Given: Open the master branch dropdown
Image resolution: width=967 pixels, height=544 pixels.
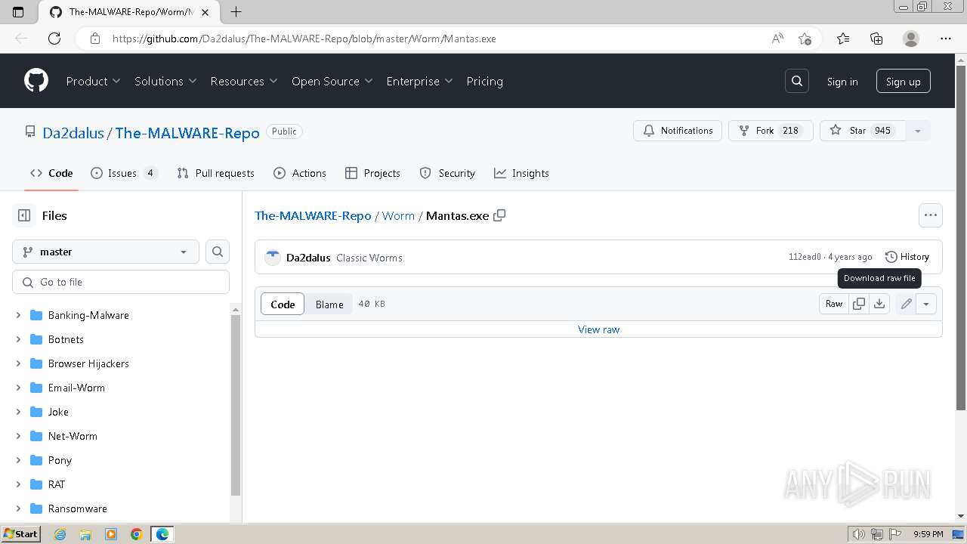Looking at the screenshot, I should point(106,252).
